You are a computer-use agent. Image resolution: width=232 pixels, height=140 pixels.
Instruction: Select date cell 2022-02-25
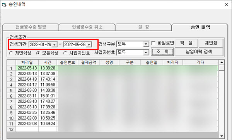point(27,113)
